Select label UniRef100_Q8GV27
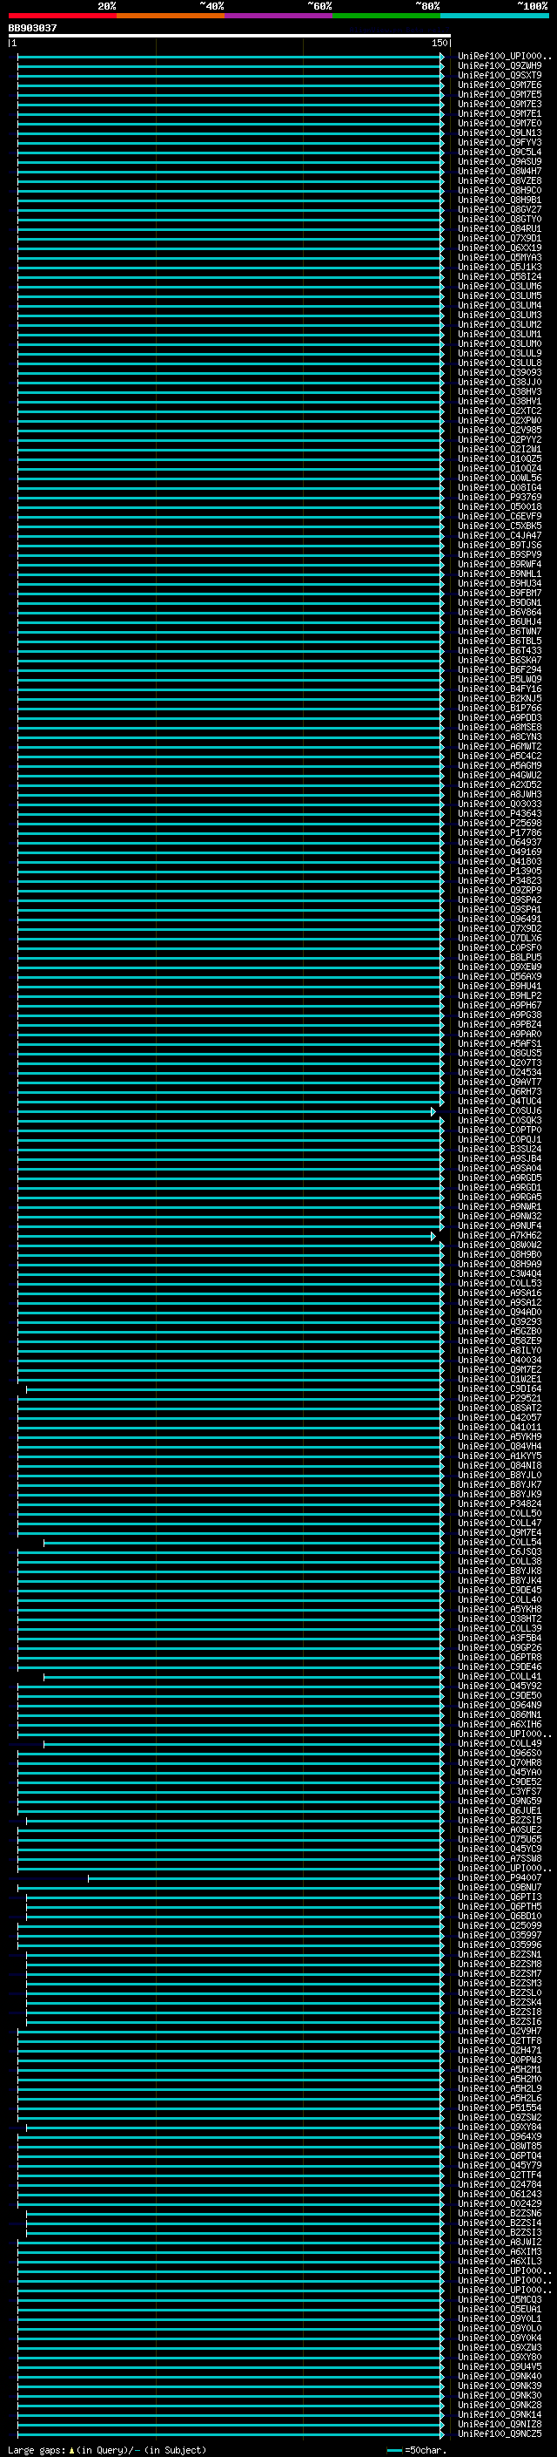557x2457 pixels. pos(500,210)
